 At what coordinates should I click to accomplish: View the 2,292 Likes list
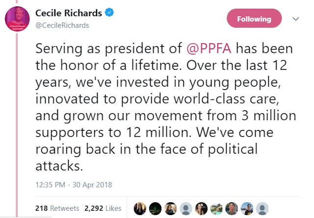tap(102, 208)
